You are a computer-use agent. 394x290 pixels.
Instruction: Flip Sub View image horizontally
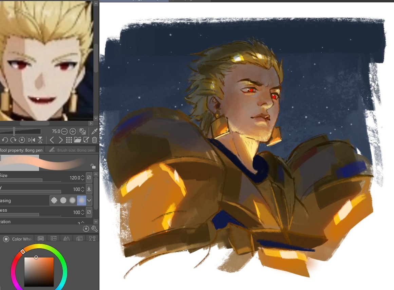pos(32,140)
